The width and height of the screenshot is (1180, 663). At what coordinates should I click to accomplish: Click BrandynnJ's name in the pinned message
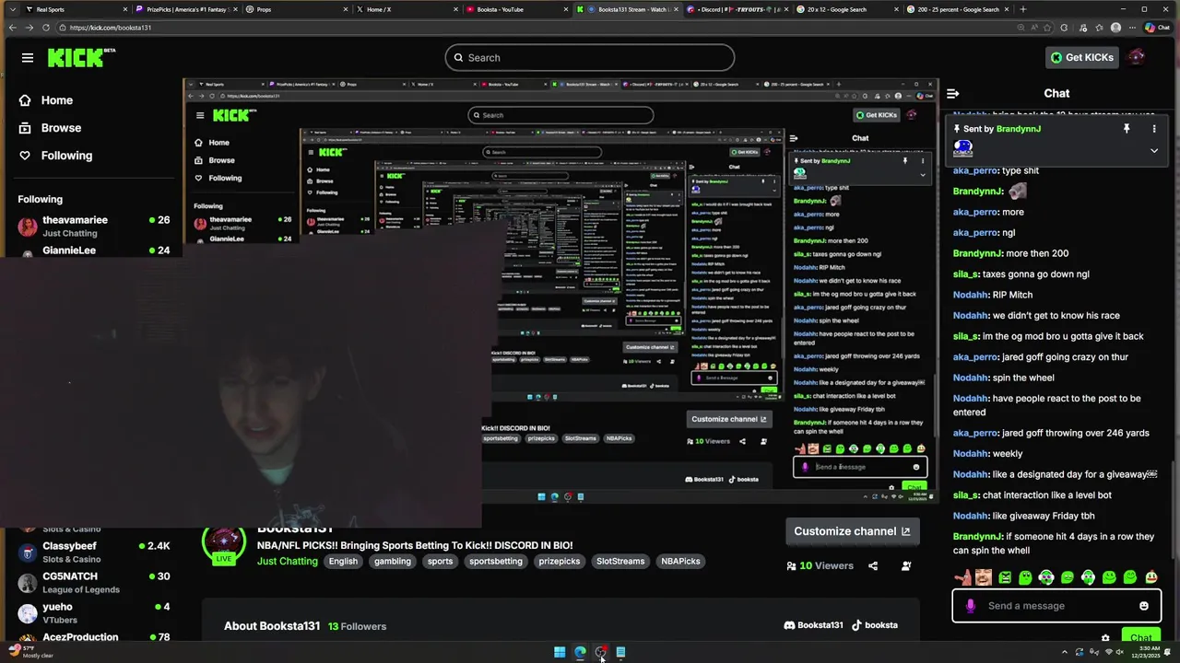(1018, 129)
